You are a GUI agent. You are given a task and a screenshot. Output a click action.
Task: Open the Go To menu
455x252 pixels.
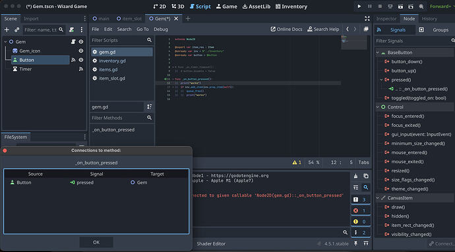(142, 29)
